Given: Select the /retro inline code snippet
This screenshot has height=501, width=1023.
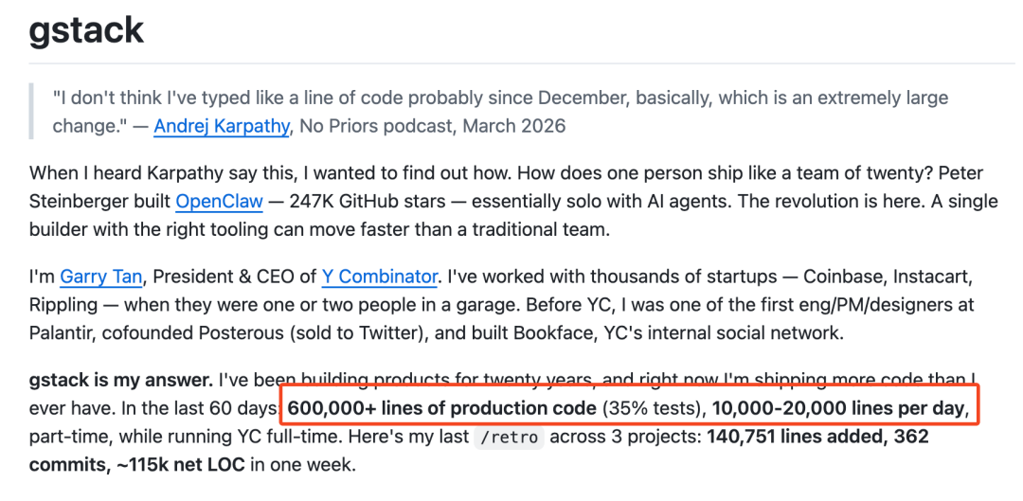Looking at the screenshot, I should 510,438.
